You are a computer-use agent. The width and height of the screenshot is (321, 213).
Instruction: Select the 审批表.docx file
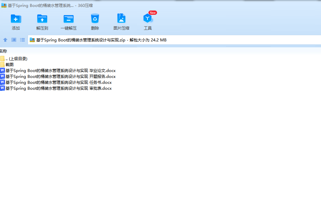click(x=56, y=88)
